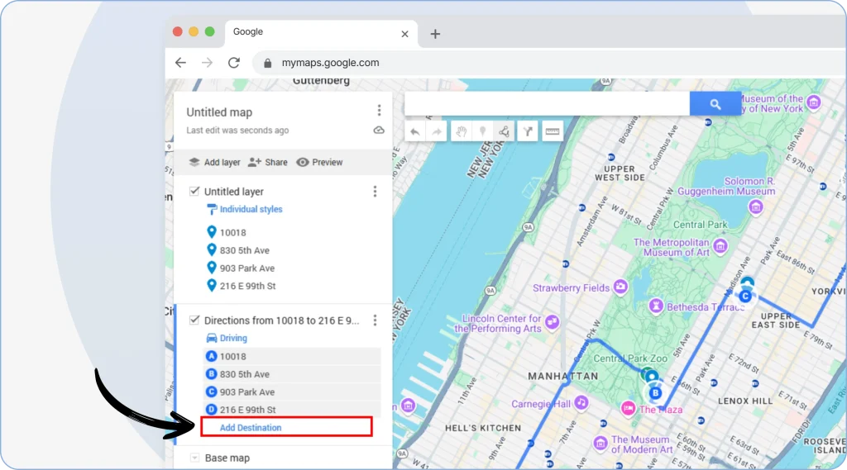Click the address bar showing mymaps.google.com

[551, 63]
